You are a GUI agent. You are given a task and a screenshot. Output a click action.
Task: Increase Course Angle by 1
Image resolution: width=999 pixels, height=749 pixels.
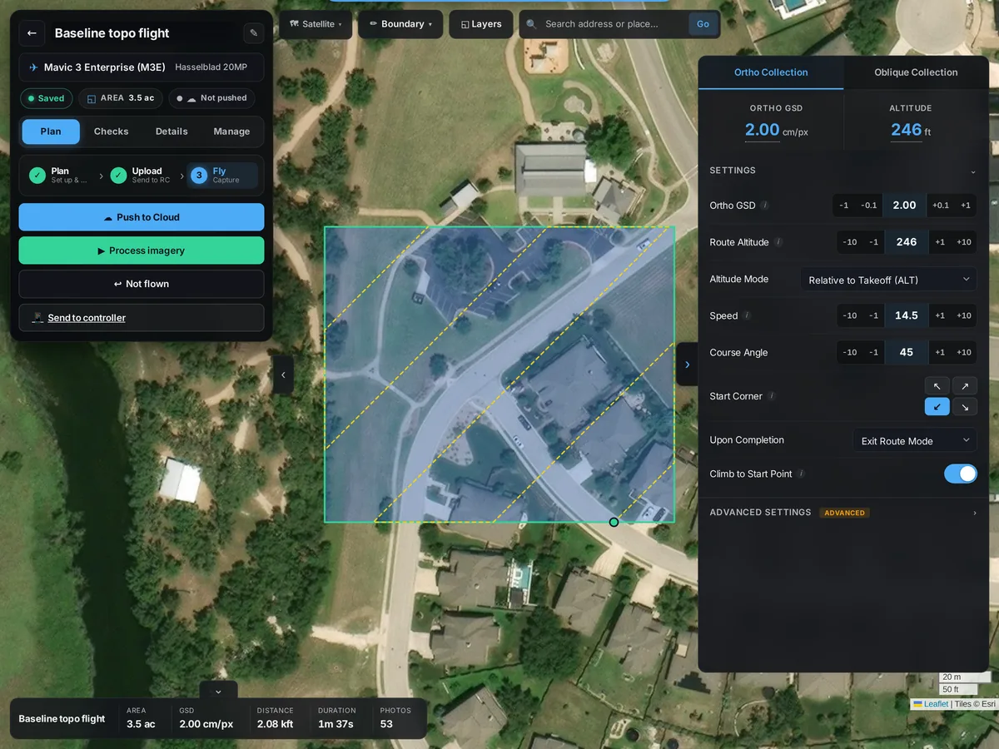tap(940, 352)
